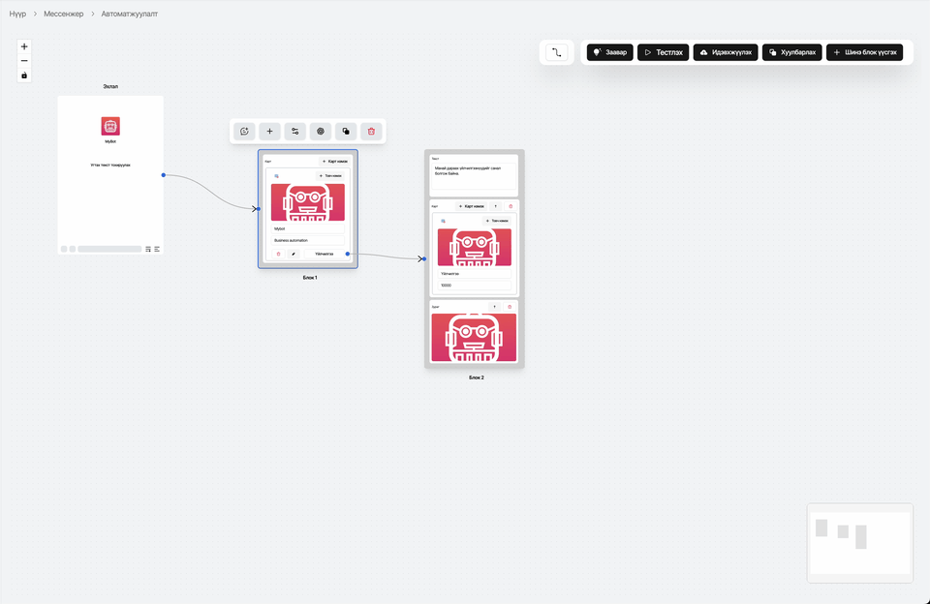Zoom in on the canvas
The height and width of the screenshot is (604, 930).
coord(24,46)
